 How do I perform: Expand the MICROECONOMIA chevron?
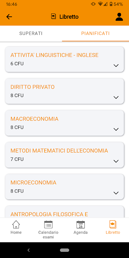(x=116, y=193)
